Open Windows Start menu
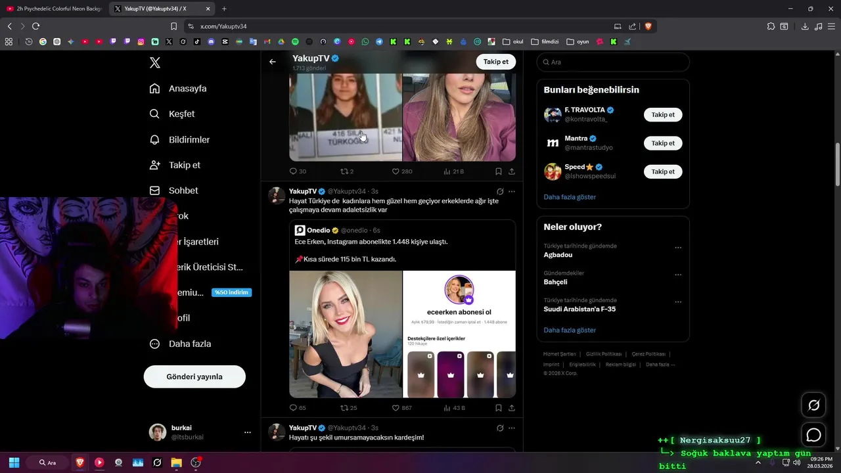This screenshot has width=841, height=473. pyautogui.click(x=14, y=462)
